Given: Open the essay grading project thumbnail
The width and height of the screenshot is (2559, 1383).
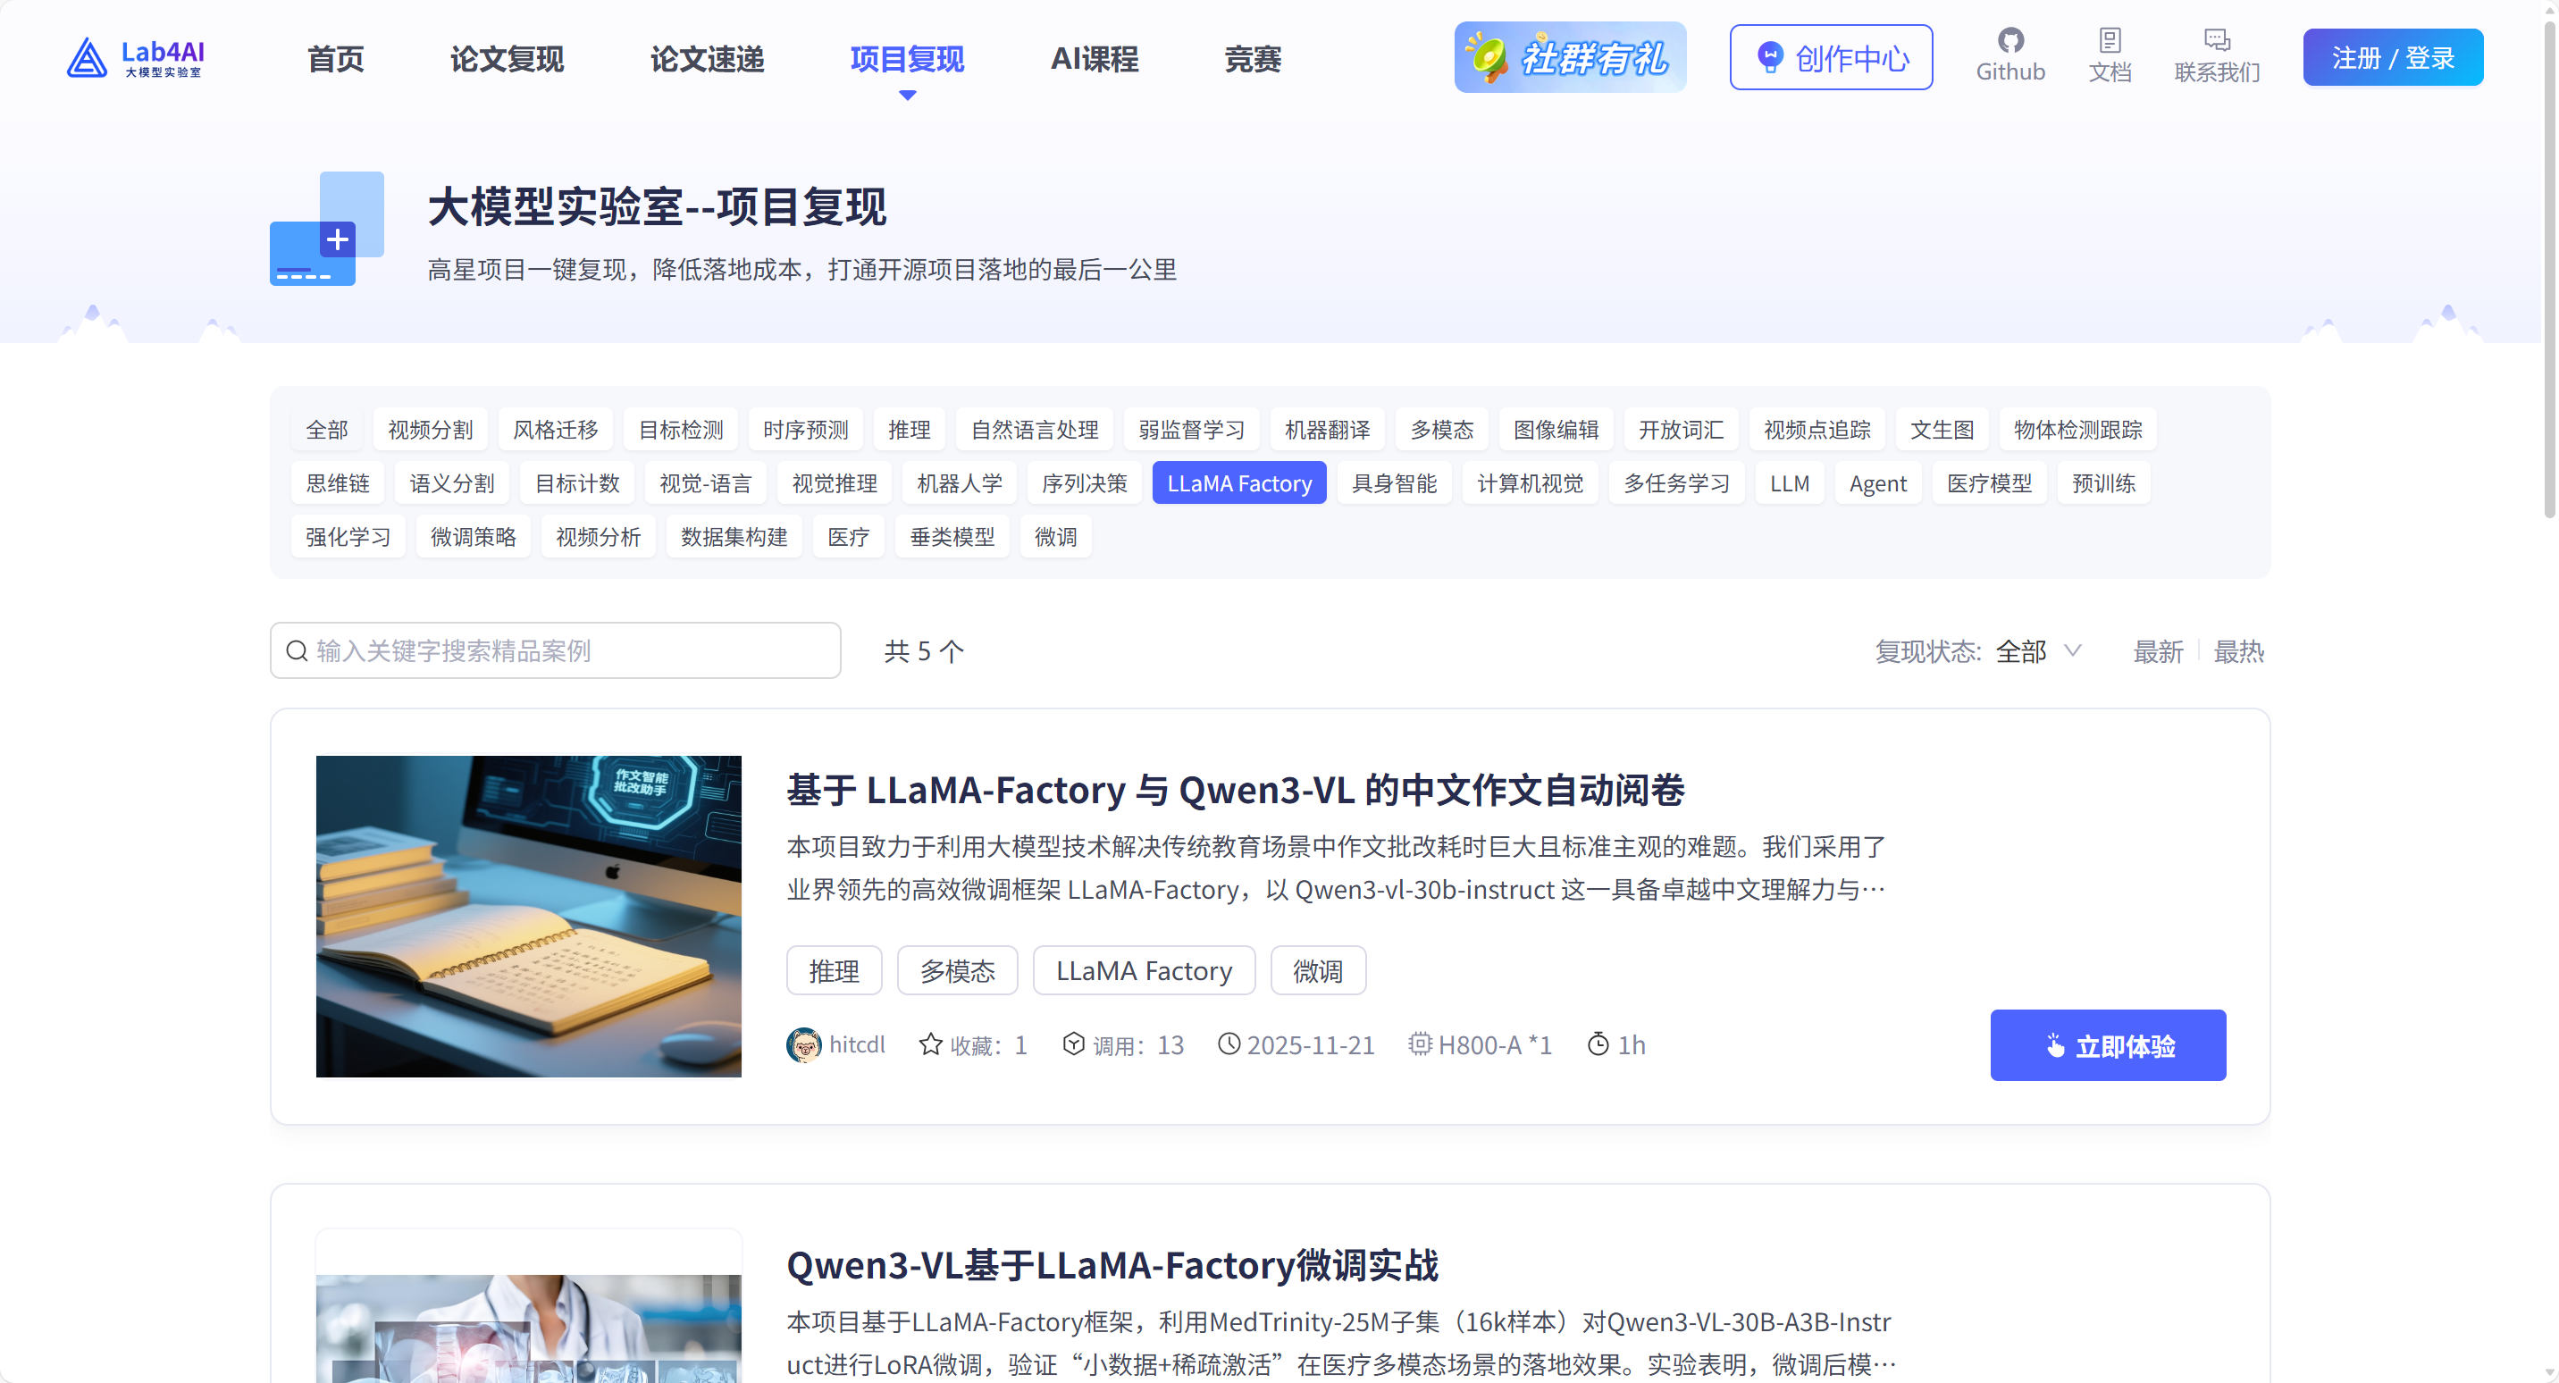Looking at the screenshot, I should click(528, 916).
